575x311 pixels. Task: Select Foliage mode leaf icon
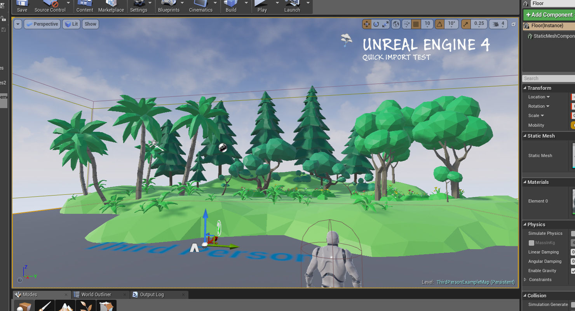(85, 306)
